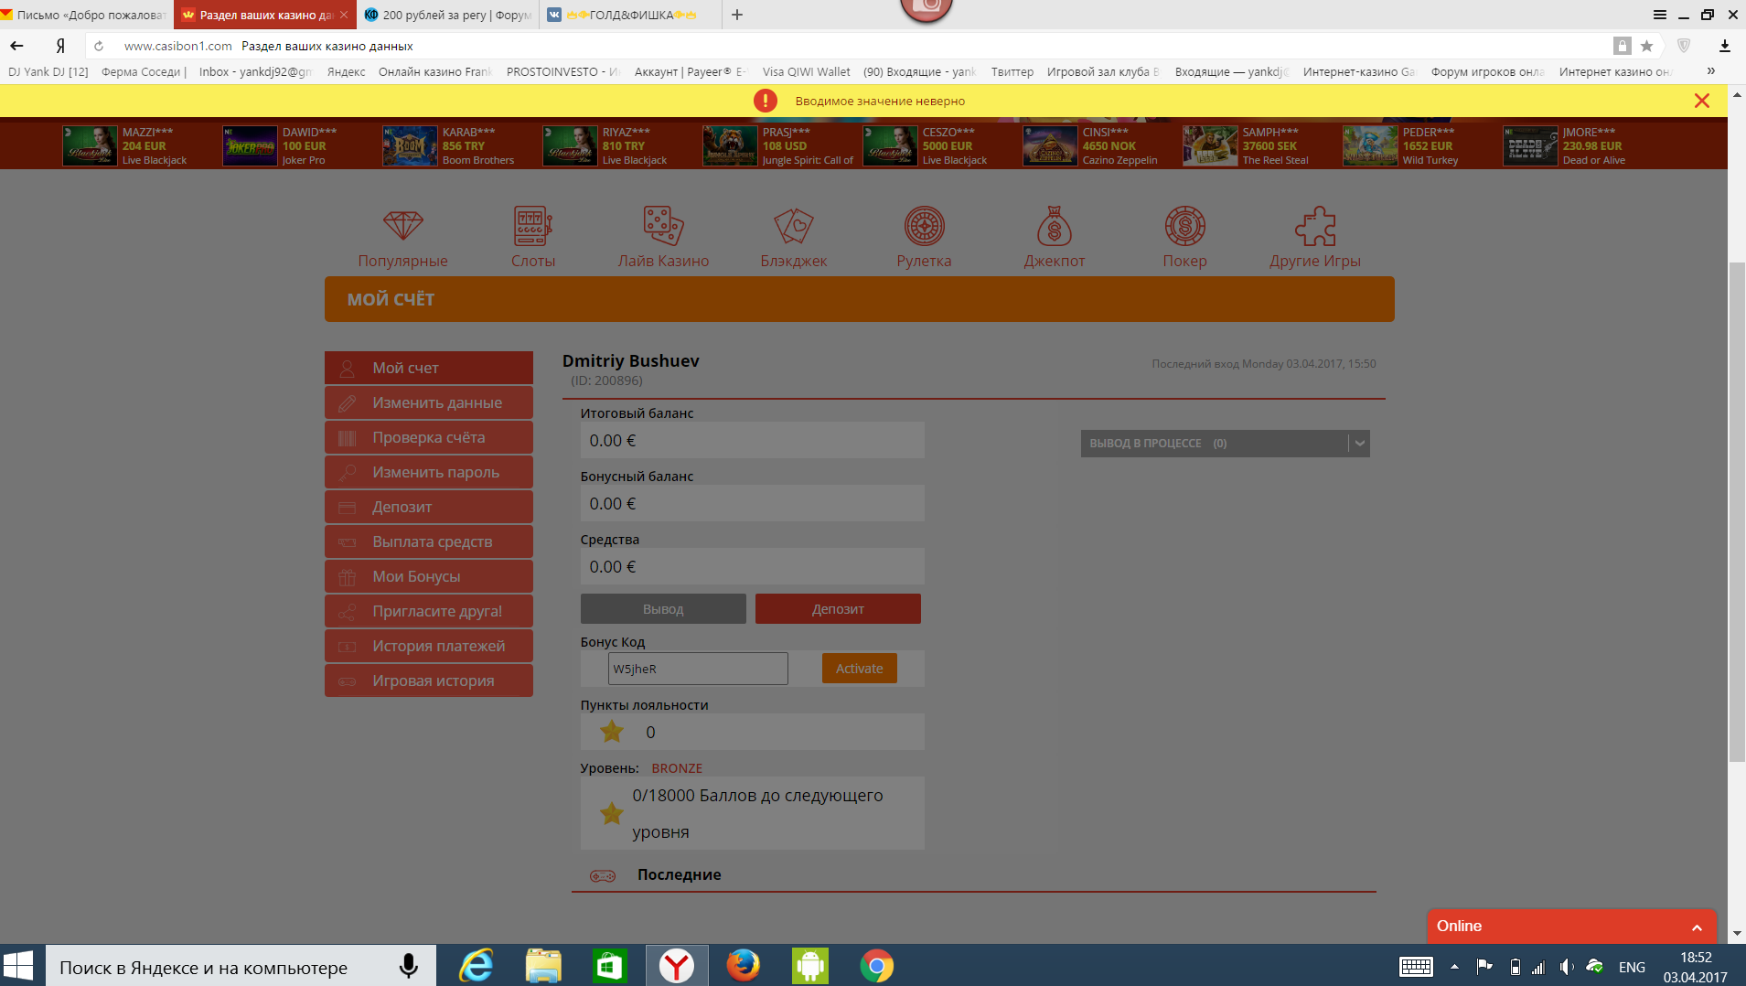Open the Другие Игры puzzle category
Screen dimensions: 1746x986
[1314, 238]
